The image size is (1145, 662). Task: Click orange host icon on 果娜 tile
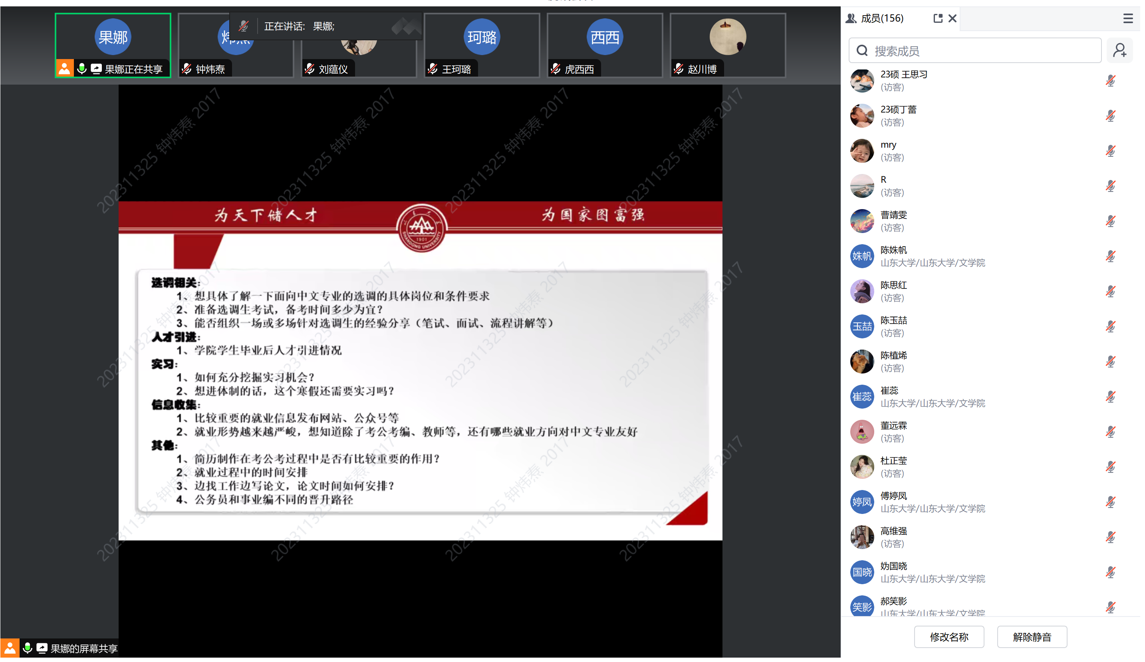65,69
